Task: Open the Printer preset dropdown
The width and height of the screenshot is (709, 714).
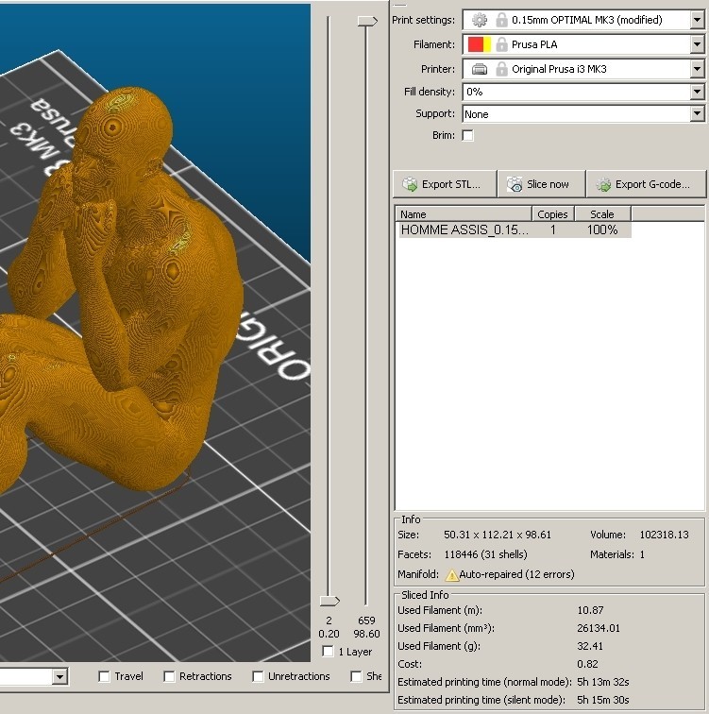Action: 697,69
